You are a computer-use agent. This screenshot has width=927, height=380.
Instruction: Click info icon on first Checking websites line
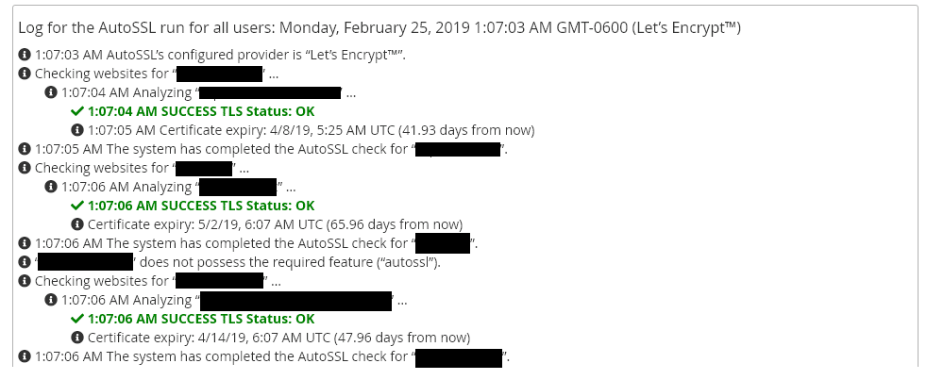tap(25, 74)
